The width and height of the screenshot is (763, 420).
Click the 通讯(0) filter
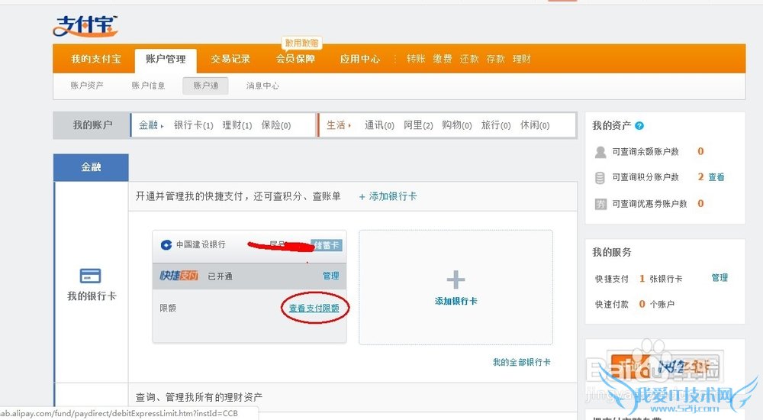tap(379, 125)
